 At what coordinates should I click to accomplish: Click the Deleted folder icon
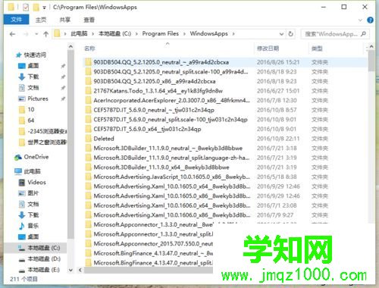coord(88,139)
